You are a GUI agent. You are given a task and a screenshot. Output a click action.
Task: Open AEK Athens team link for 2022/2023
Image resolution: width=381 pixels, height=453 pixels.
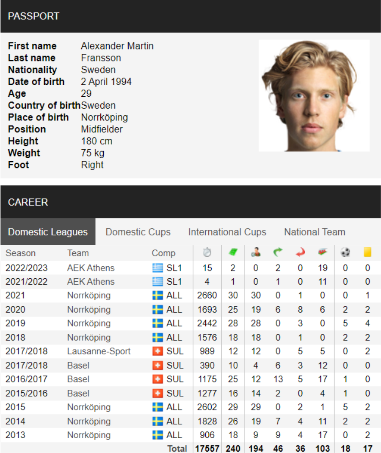coord(91,268)
